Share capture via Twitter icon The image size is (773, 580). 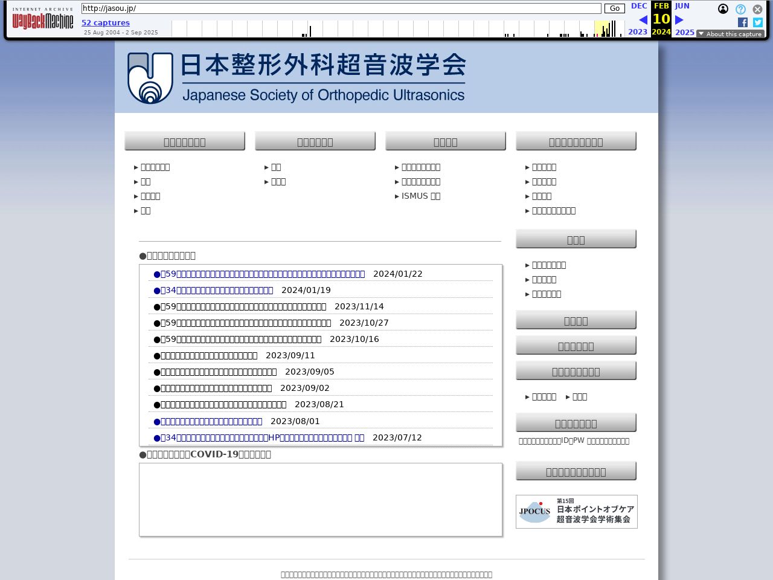click(758, 22)
